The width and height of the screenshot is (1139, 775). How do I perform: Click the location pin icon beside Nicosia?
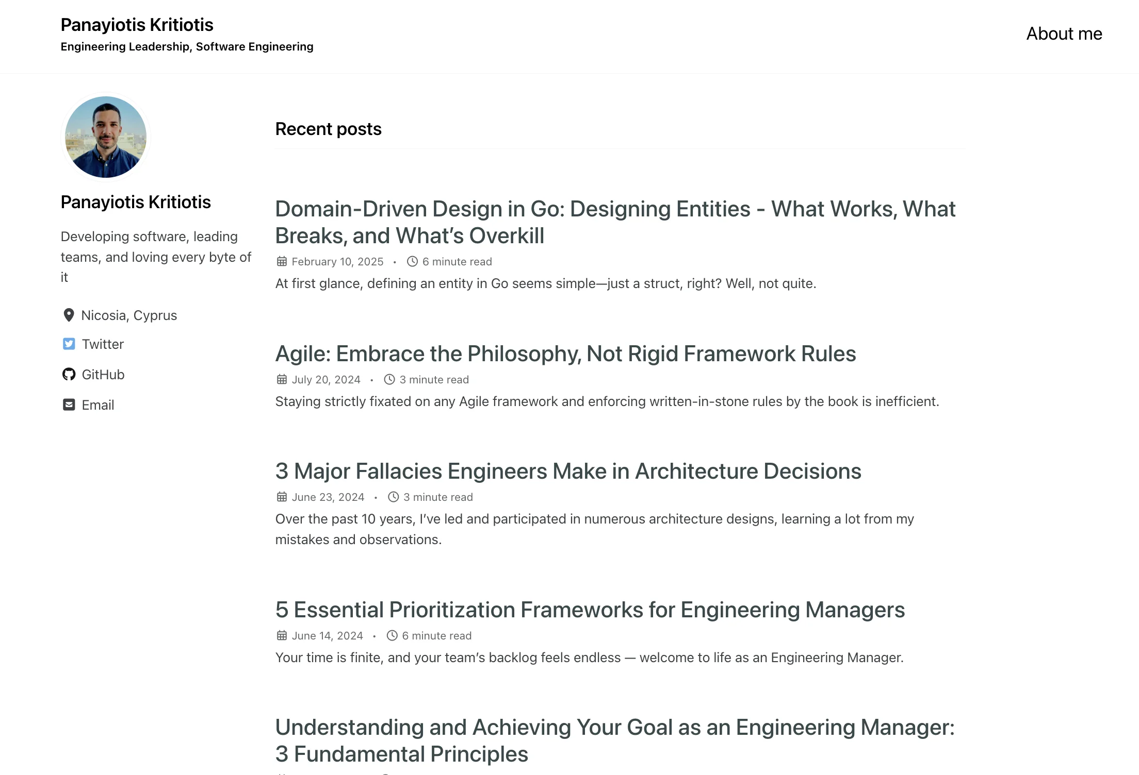[x=68, y=315]
